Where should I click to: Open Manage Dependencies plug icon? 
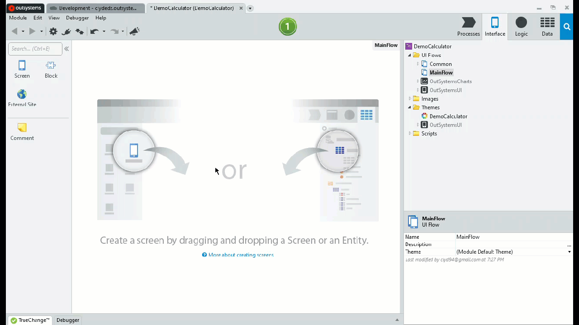(66, 31)
